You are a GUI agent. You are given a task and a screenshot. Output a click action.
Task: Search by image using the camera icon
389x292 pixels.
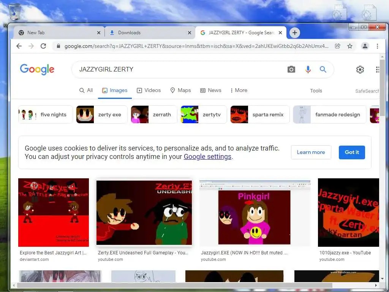point(291,69)
